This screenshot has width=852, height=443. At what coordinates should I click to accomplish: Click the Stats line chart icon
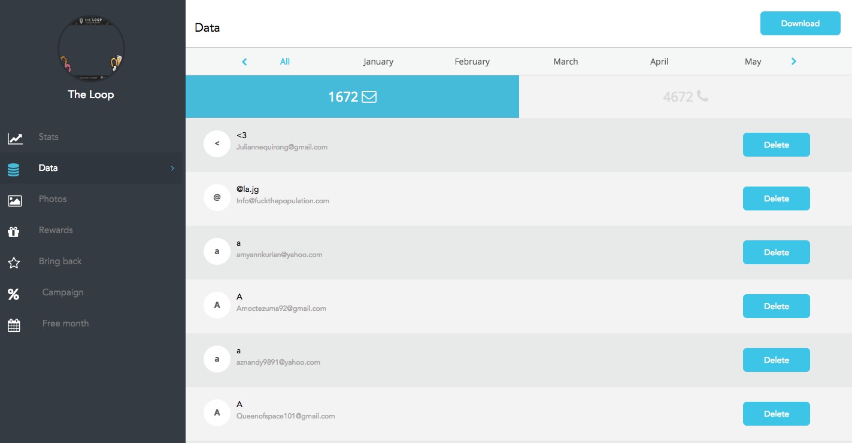click(15, 139)
